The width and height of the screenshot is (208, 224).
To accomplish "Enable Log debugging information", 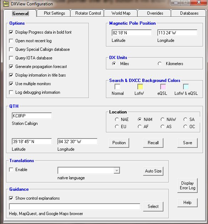I will pos(11,92).
